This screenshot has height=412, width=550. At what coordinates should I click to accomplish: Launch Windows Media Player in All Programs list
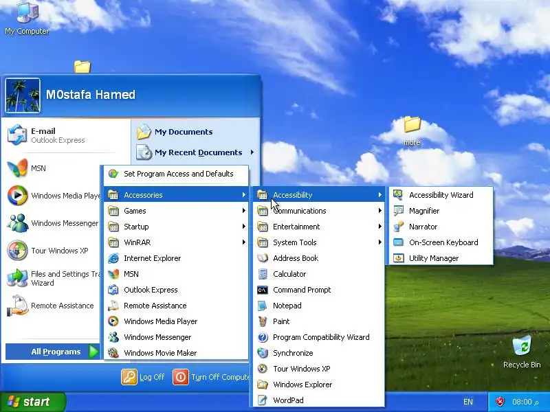coord(176,321)
